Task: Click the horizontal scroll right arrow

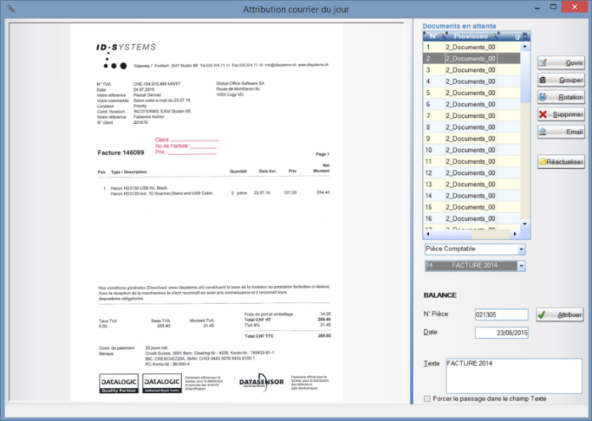Action: [515, 234]
